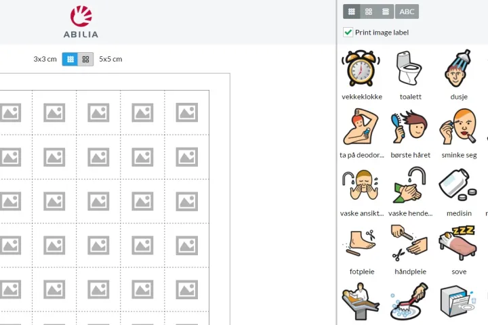
Task: Open the ABC text label button
Action: point(407,12)
